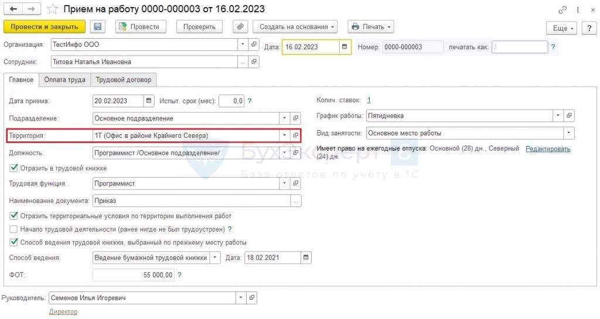Viewport: 600px width, 319px height.
Task: Expand the Трудовая функция dropdown
Action: [284, 184]
